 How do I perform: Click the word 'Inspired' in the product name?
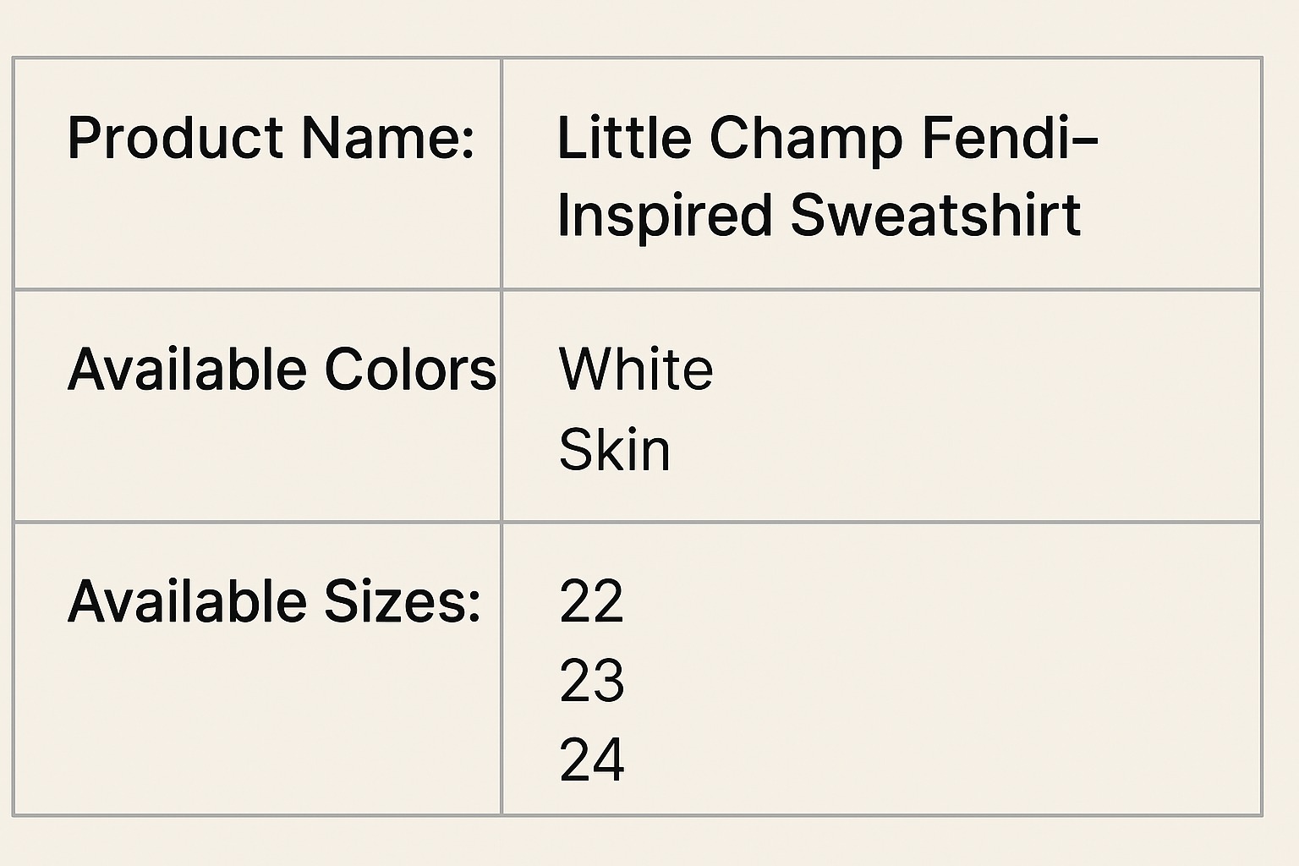tap(664, 217)
